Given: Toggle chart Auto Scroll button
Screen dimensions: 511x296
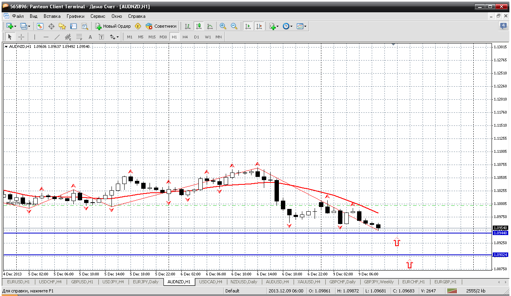Looking at the screenshot, I should [248, 26].
